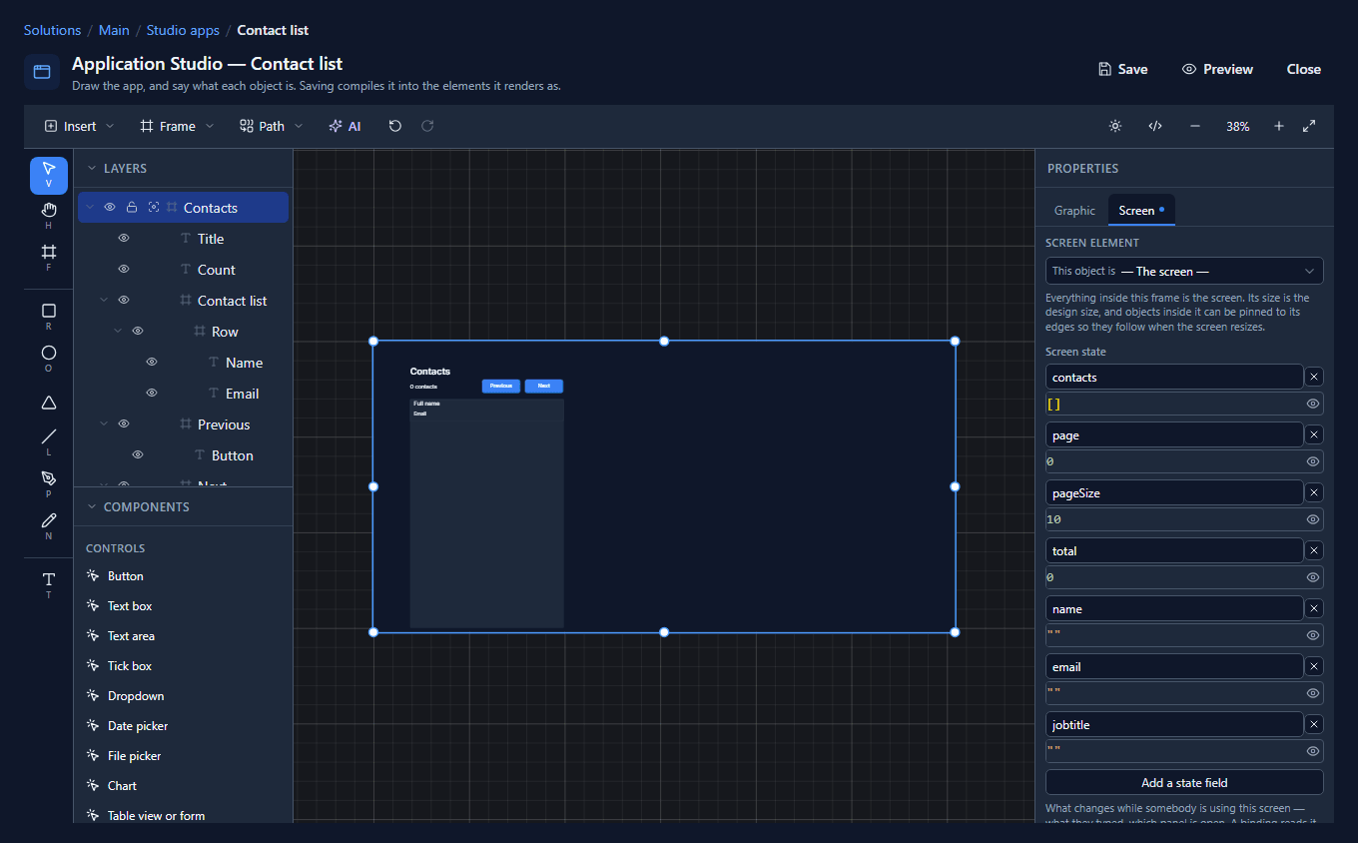Select the Text tool
This screenshot has width=1358, height=843.
49,584
